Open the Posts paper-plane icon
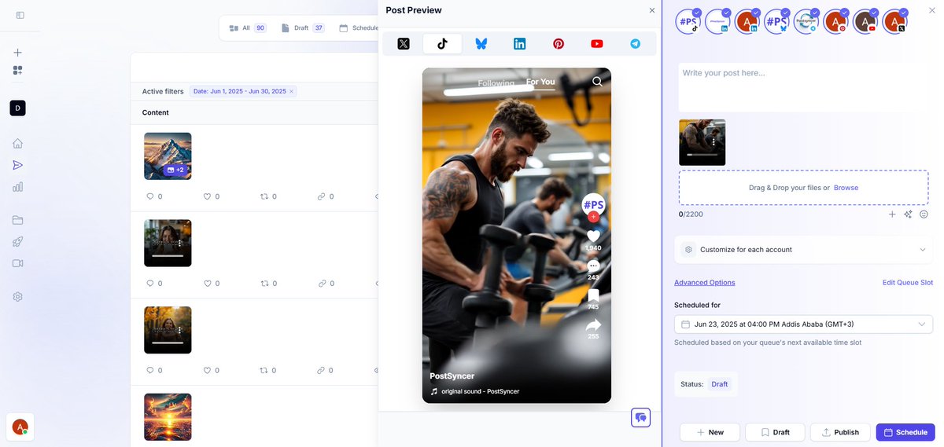The height and width of the screenshot is (447, 944). (x=17, y=165)
